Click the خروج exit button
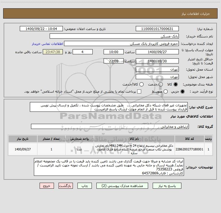221x213 pixels. (47, 186)
